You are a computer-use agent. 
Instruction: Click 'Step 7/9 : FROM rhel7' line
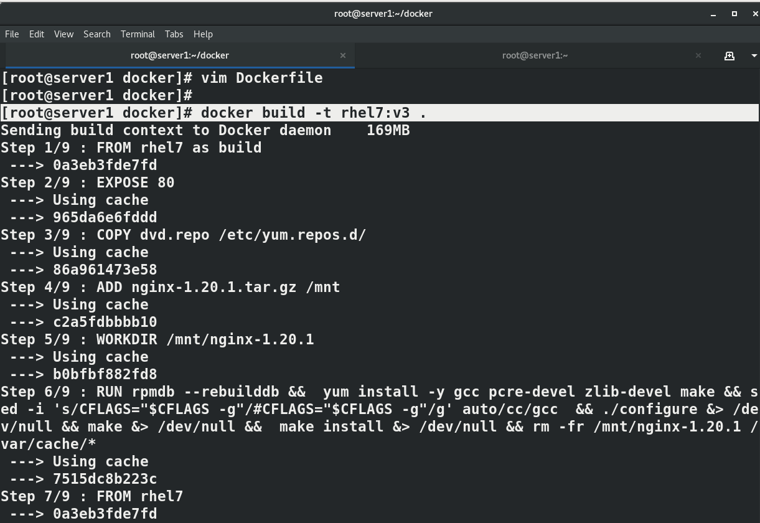[92, 496]
